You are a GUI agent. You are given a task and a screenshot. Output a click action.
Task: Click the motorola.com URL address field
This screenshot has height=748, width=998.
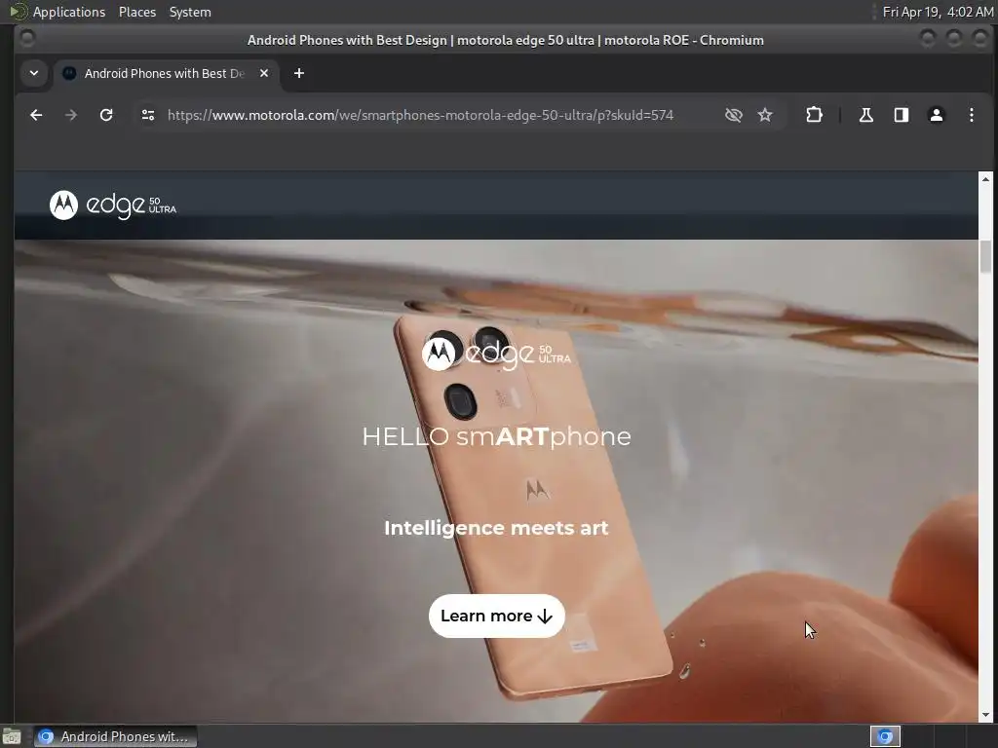420,115
